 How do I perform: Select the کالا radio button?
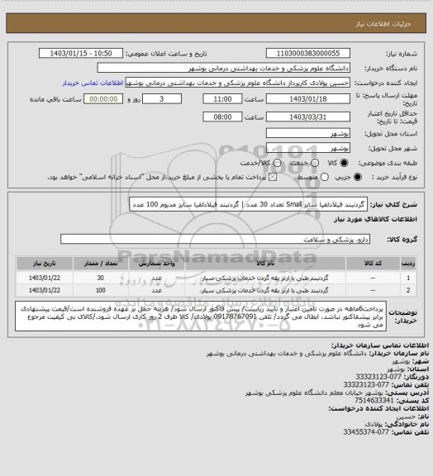(344, 163)
